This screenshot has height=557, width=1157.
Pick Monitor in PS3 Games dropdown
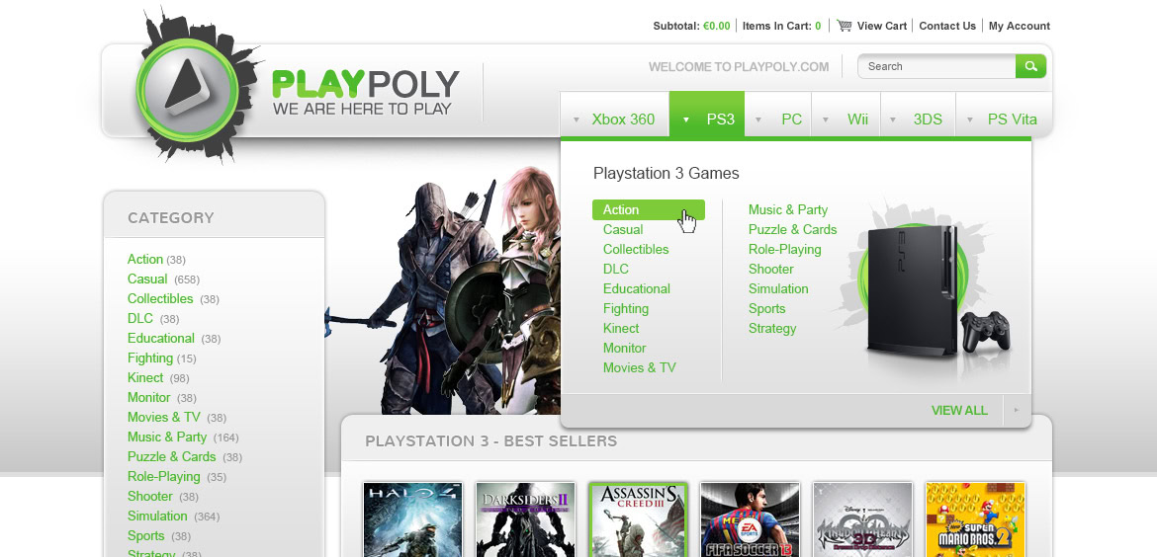click(624, 349)
